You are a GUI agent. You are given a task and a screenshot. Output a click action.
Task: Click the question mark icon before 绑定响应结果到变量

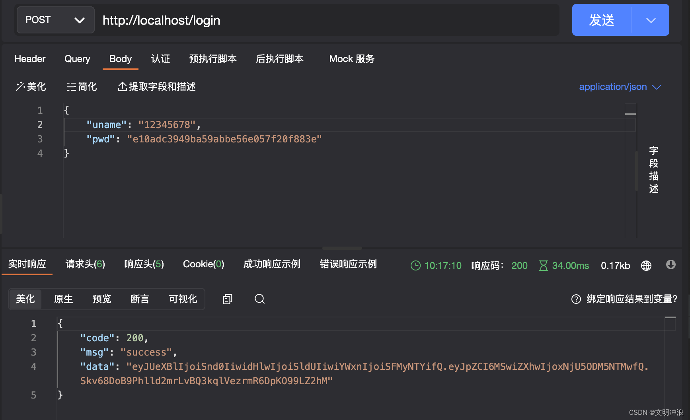coord(576,299)
